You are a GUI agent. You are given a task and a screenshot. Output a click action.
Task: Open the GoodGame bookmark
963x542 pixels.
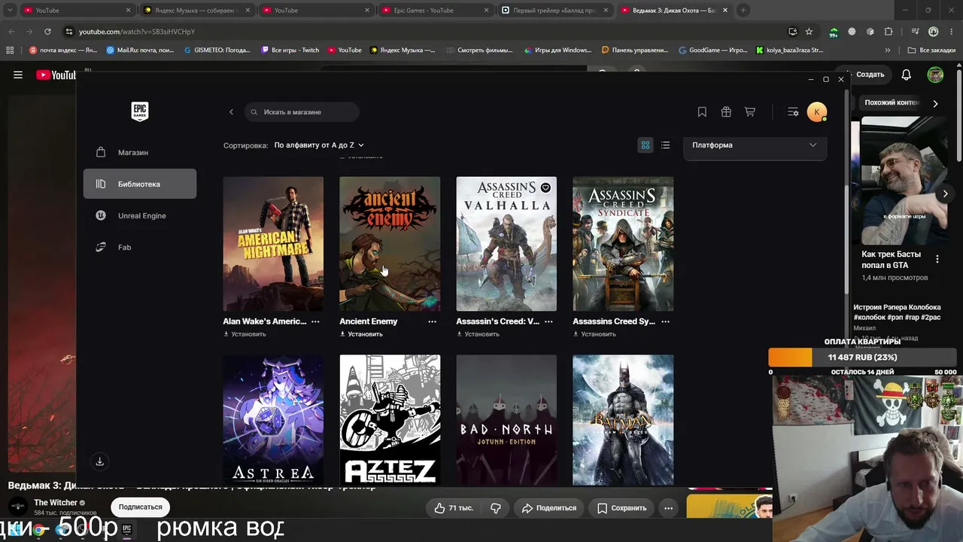[713, 50]
